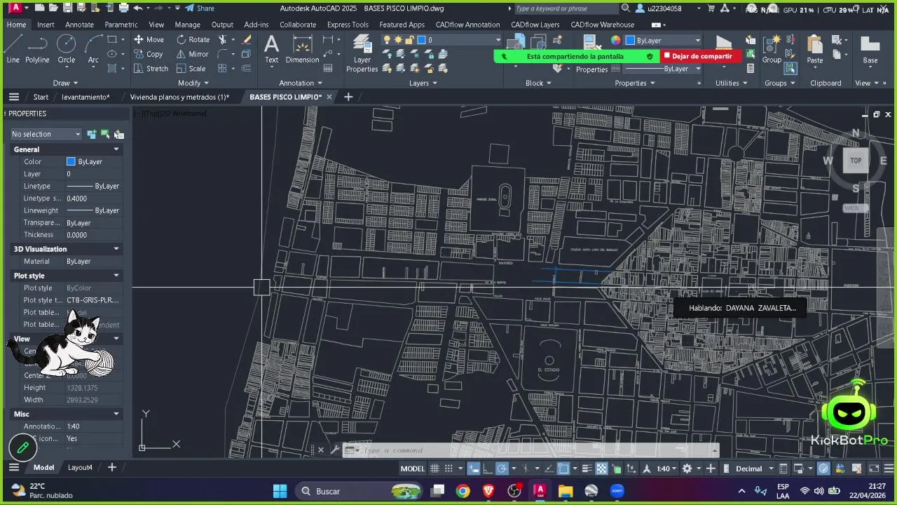Select the Line drawing tool
Viewport: 897px width, 505px height.
pyautogui.click(x=13, y=49)
